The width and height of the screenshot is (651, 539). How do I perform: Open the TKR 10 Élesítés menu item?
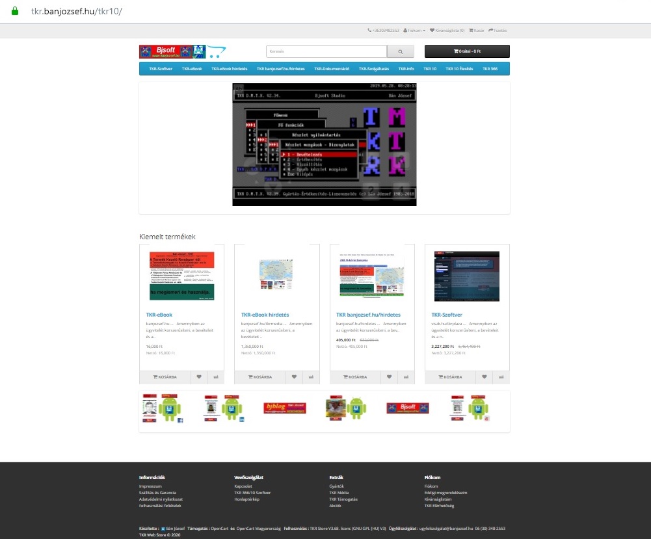pyautogui.click(x=459, y=69)
